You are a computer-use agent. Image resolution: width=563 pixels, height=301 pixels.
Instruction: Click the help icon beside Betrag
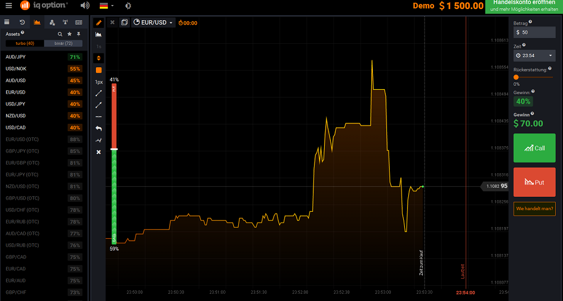[x=530, y=22]
